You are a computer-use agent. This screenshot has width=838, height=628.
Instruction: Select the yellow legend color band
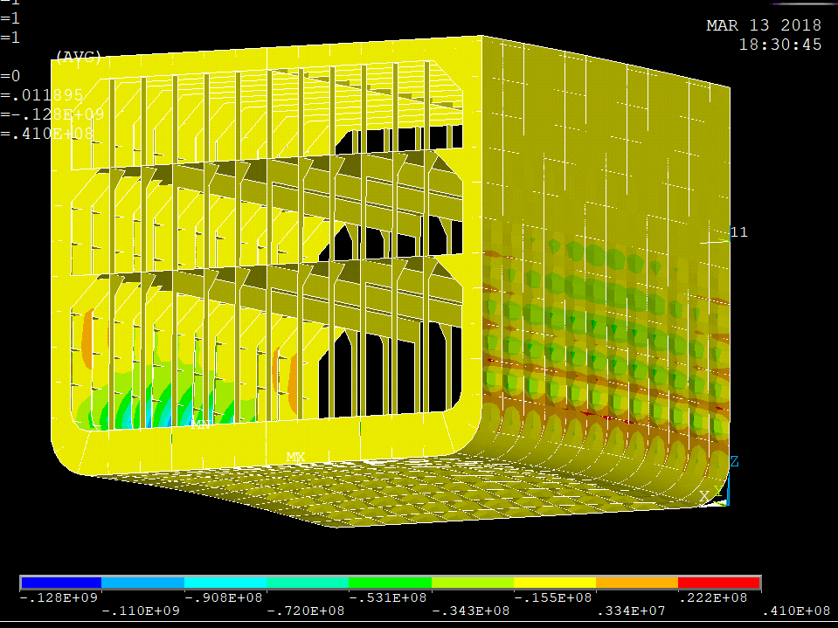tap(554, 583)
